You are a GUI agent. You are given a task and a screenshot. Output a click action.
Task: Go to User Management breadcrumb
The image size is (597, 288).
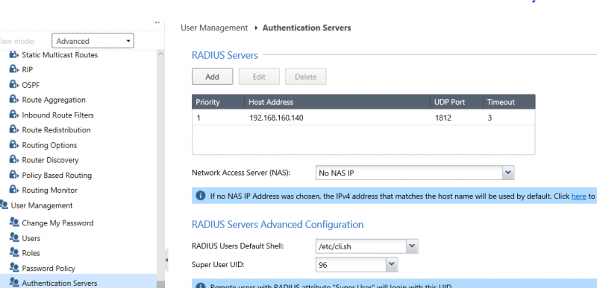tap(214, 28)
